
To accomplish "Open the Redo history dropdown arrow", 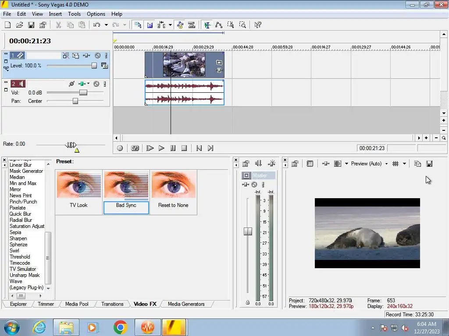I will [125, 25].
